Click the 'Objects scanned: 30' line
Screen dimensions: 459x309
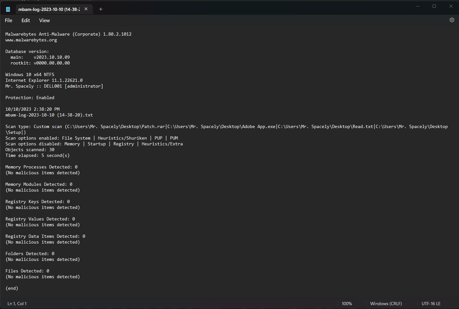tap(30, 150)
